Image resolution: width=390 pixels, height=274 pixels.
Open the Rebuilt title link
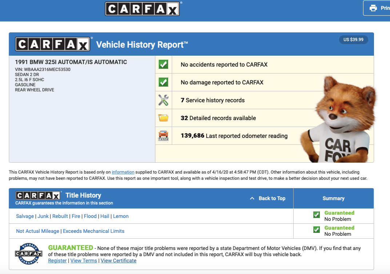point(60,216)
